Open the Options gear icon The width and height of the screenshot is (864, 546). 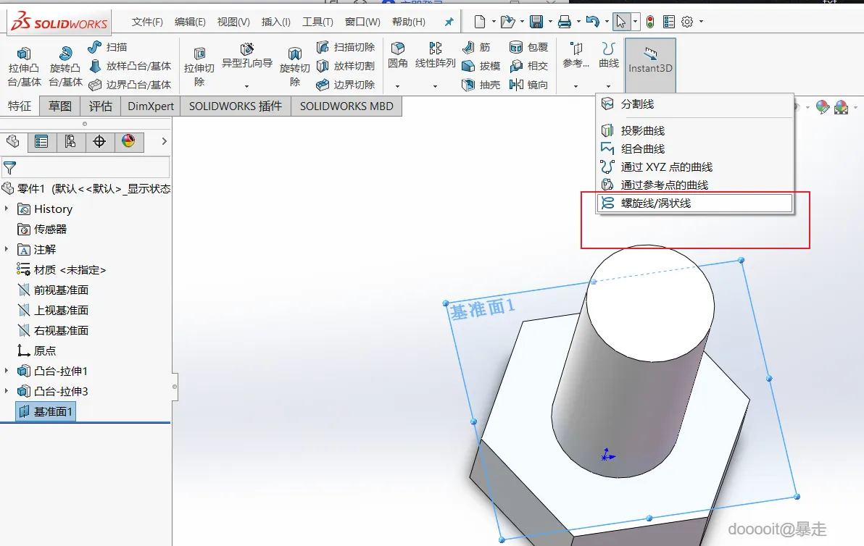click(x=686, y=22)
